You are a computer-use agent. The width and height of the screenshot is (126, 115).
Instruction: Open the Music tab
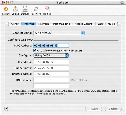pyautogui.click(x=111, y=24)
